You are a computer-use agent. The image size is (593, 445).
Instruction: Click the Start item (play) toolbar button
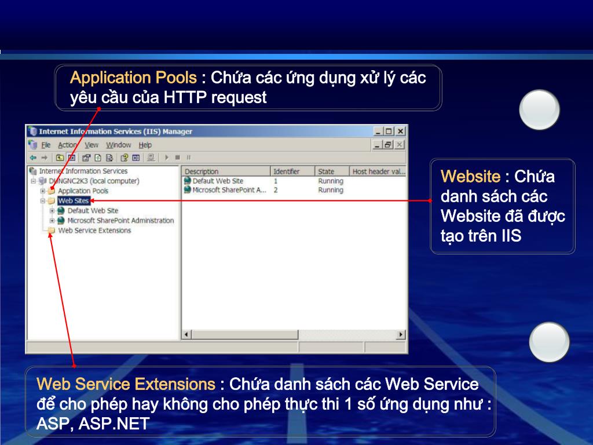166,158
